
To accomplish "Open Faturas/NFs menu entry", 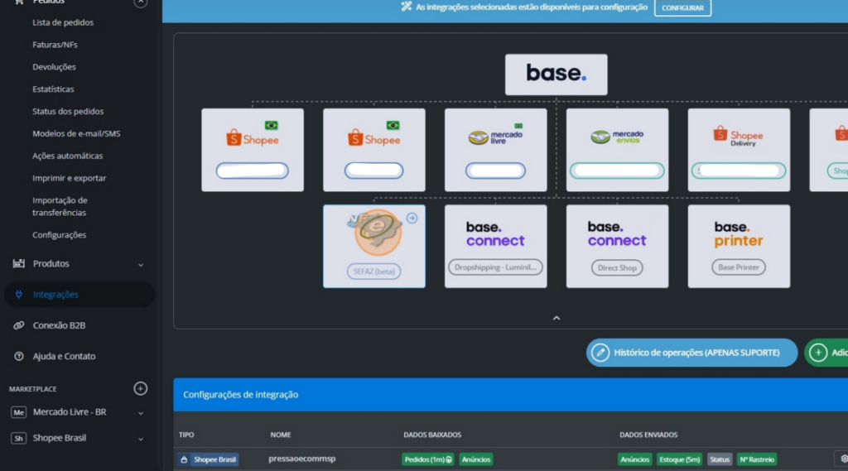I will point(55,45).
